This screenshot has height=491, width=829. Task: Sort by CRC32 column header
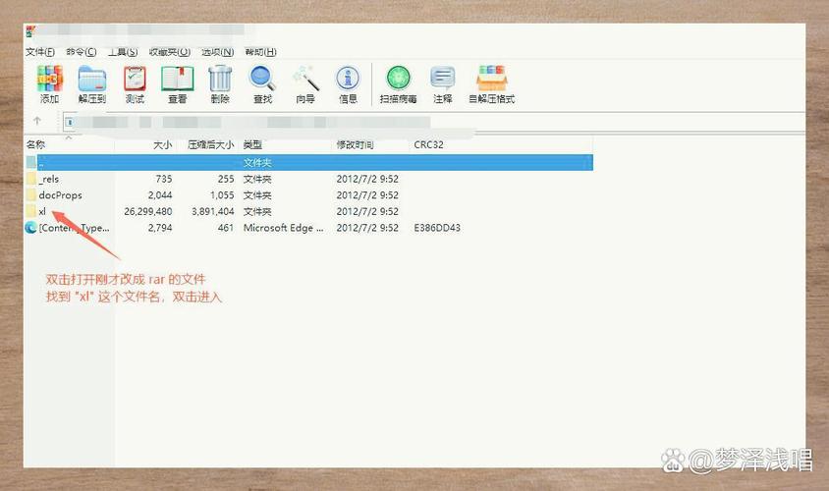[428, 144]
